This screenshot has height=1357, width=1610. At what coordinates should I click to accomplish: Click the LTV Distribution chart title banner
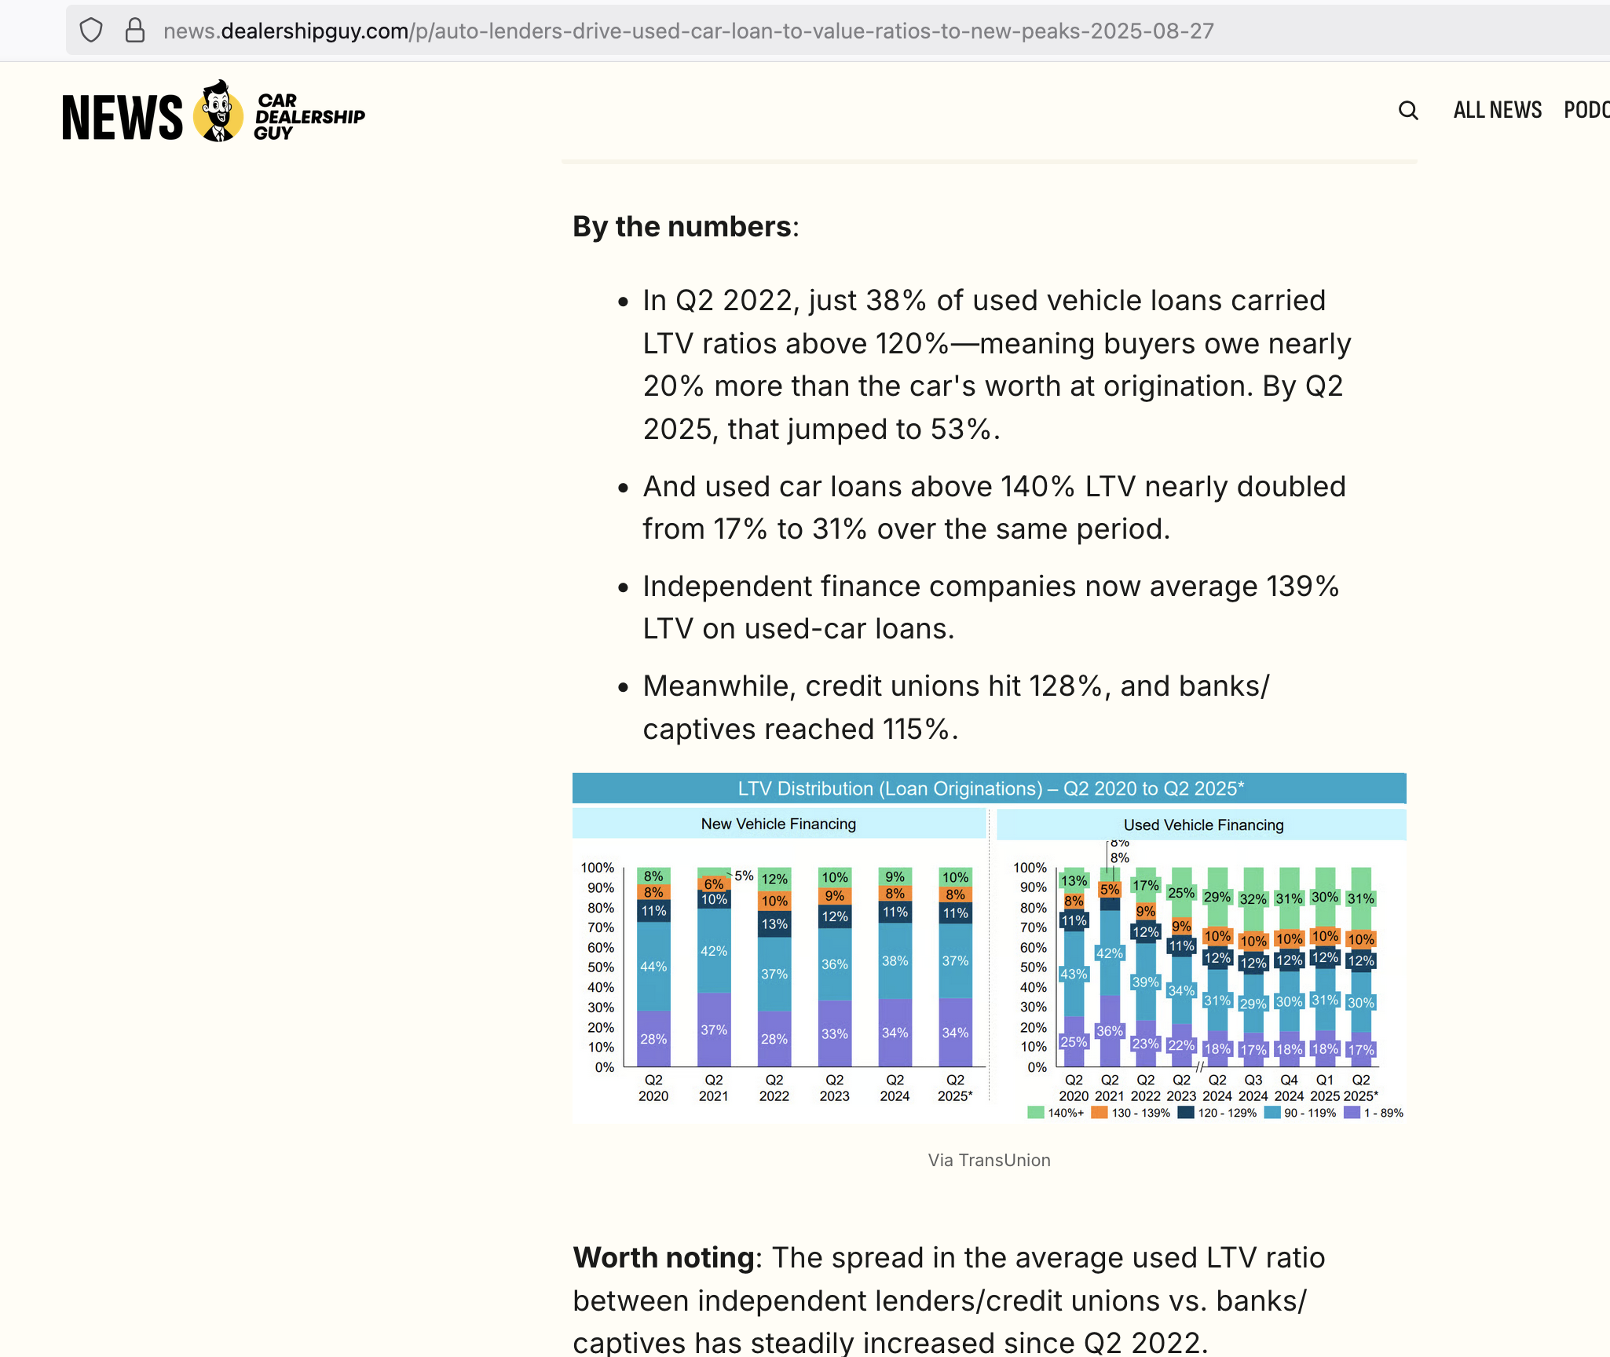click(989, 788)
